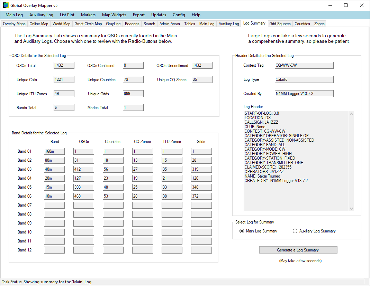Switch to the Beacons tab
Screen dimensions: 370x286
[x=132, y=24]
